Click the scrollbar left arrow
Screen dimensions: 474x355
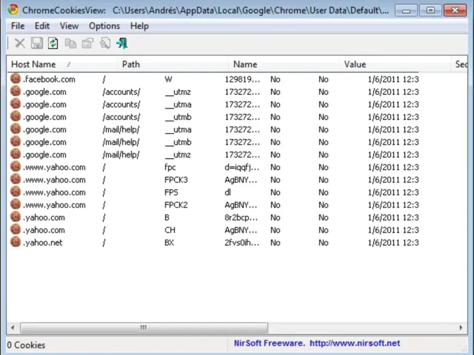click(x=12, y=328)
